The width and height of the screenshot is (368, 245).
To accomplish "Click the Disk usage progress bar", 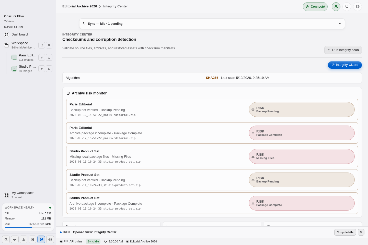I will (x=28, y=228).
